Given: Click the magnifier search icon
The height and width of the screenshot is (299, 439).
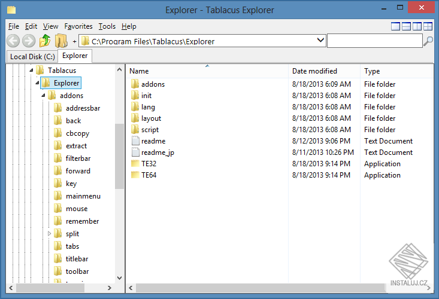Looking at the screenshot, I should pyautogui.click(x=428, y=41).
